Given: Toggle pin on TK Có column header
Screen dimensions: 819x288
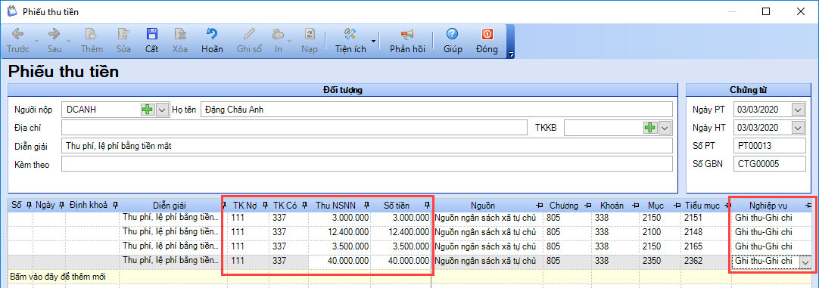Looking at the screenshot, I should click(304, 205).
